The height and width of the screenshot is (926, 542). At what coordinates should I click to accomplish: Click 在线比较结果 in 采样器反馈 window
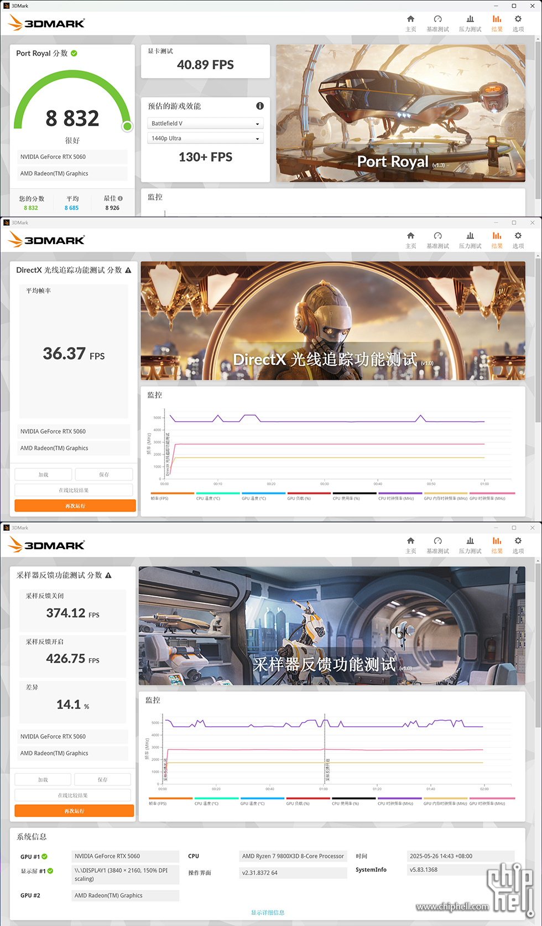pos(73,795)
